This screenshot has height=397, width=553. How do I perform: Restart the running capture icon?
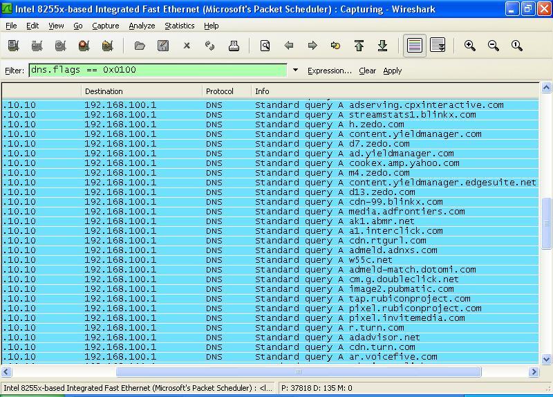click(107, 46)
